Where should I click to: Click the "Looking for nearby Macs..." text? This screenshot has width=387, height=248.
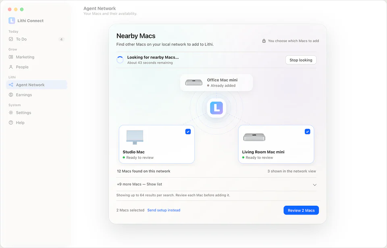[x=153, y=57]
